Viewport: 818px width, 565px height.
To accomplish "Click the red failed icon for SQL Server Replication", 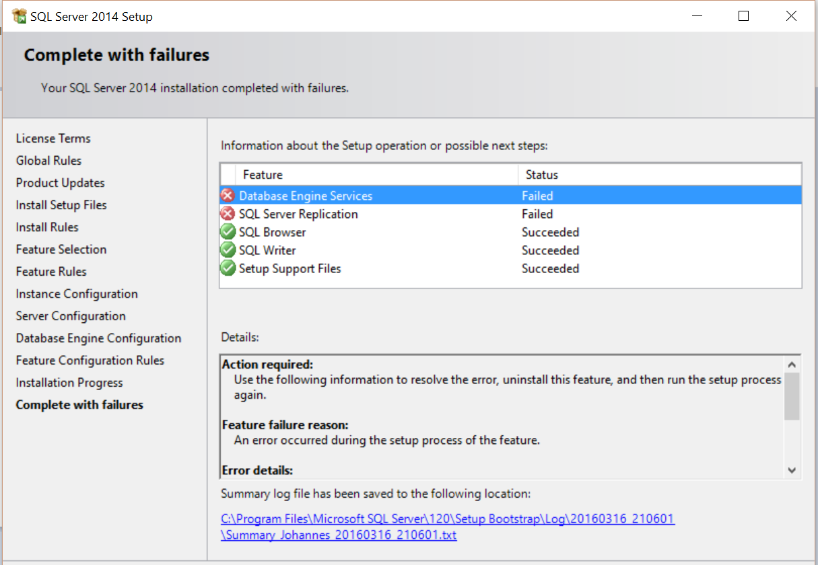I will click(x=228, y=214).
